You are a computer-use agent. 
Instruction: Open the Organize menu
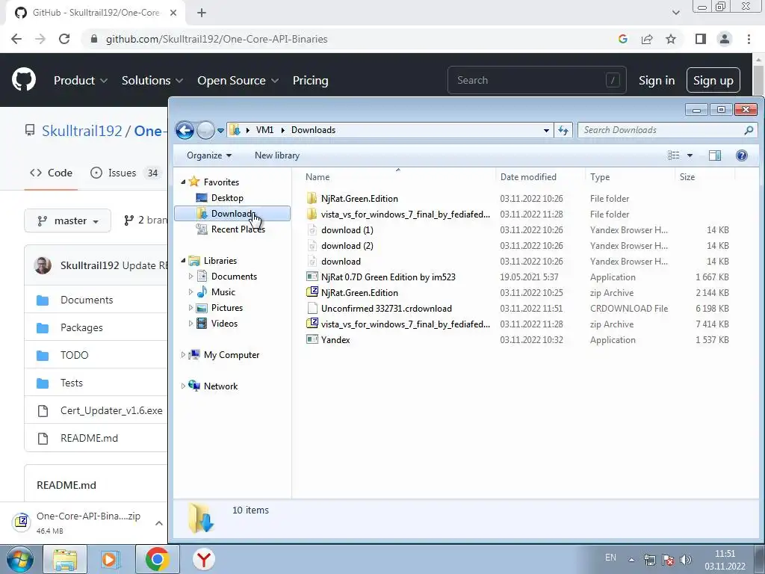coord(209,155)
